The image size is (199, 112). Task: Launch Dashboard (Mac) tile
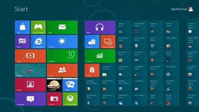140,27
